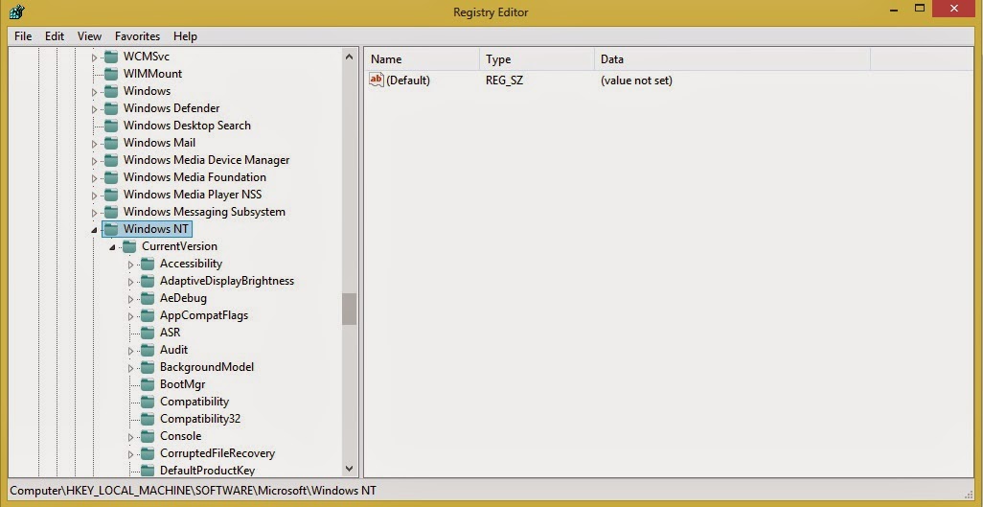Open the File menu

pyautogui.click(x=23, y=36)
